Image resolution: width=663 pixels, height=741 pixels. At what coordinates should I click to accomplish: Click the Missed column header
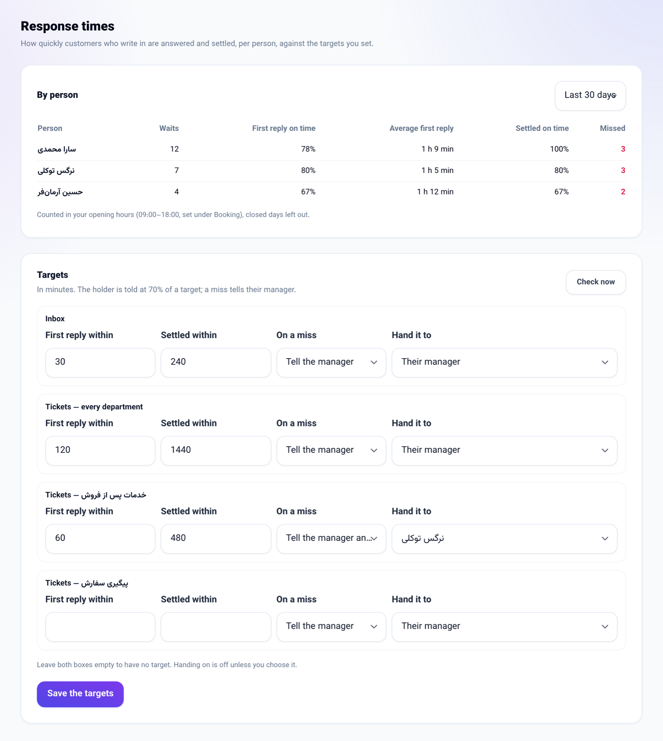coord(612,128)
